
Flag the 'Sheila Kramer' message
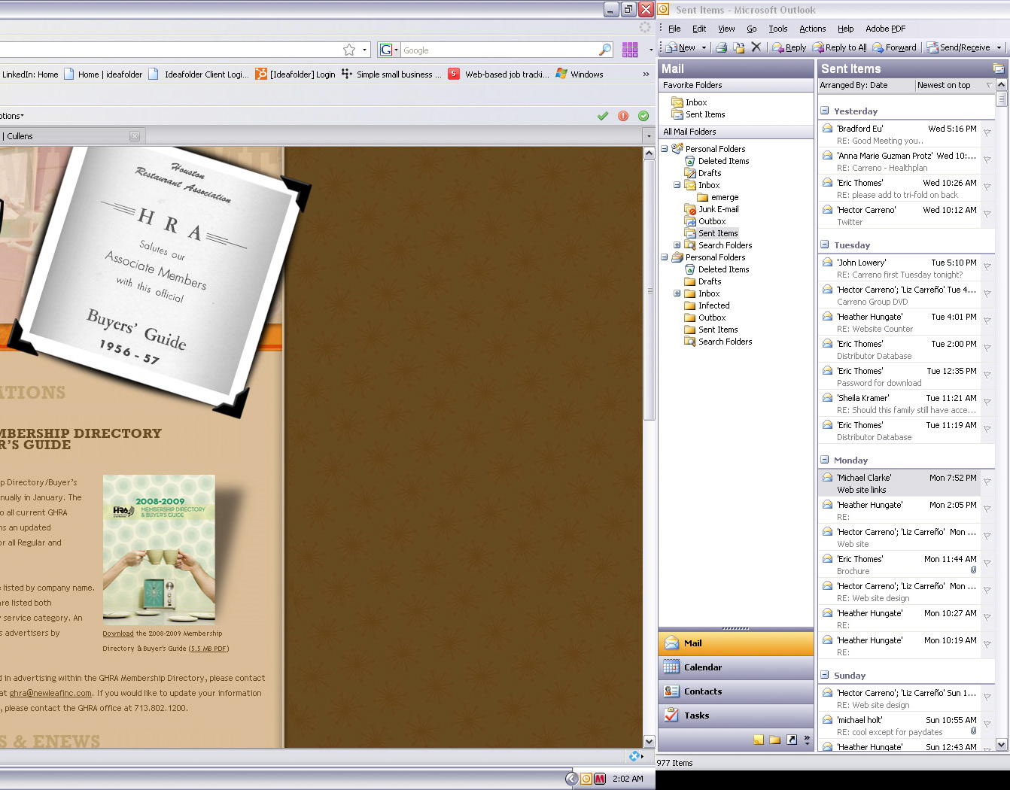coord(987,403)
